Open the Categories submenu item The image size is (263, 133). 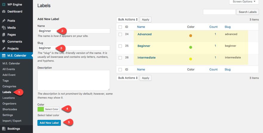point(9,86)
